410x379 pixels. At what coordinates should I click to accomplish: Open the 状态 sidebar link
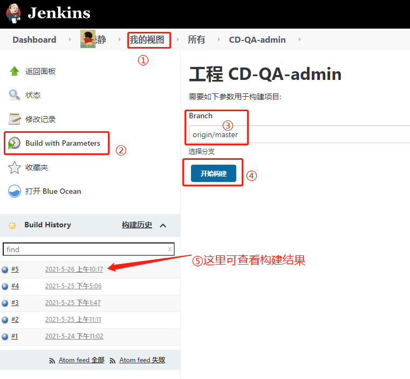tap(33, 95)
